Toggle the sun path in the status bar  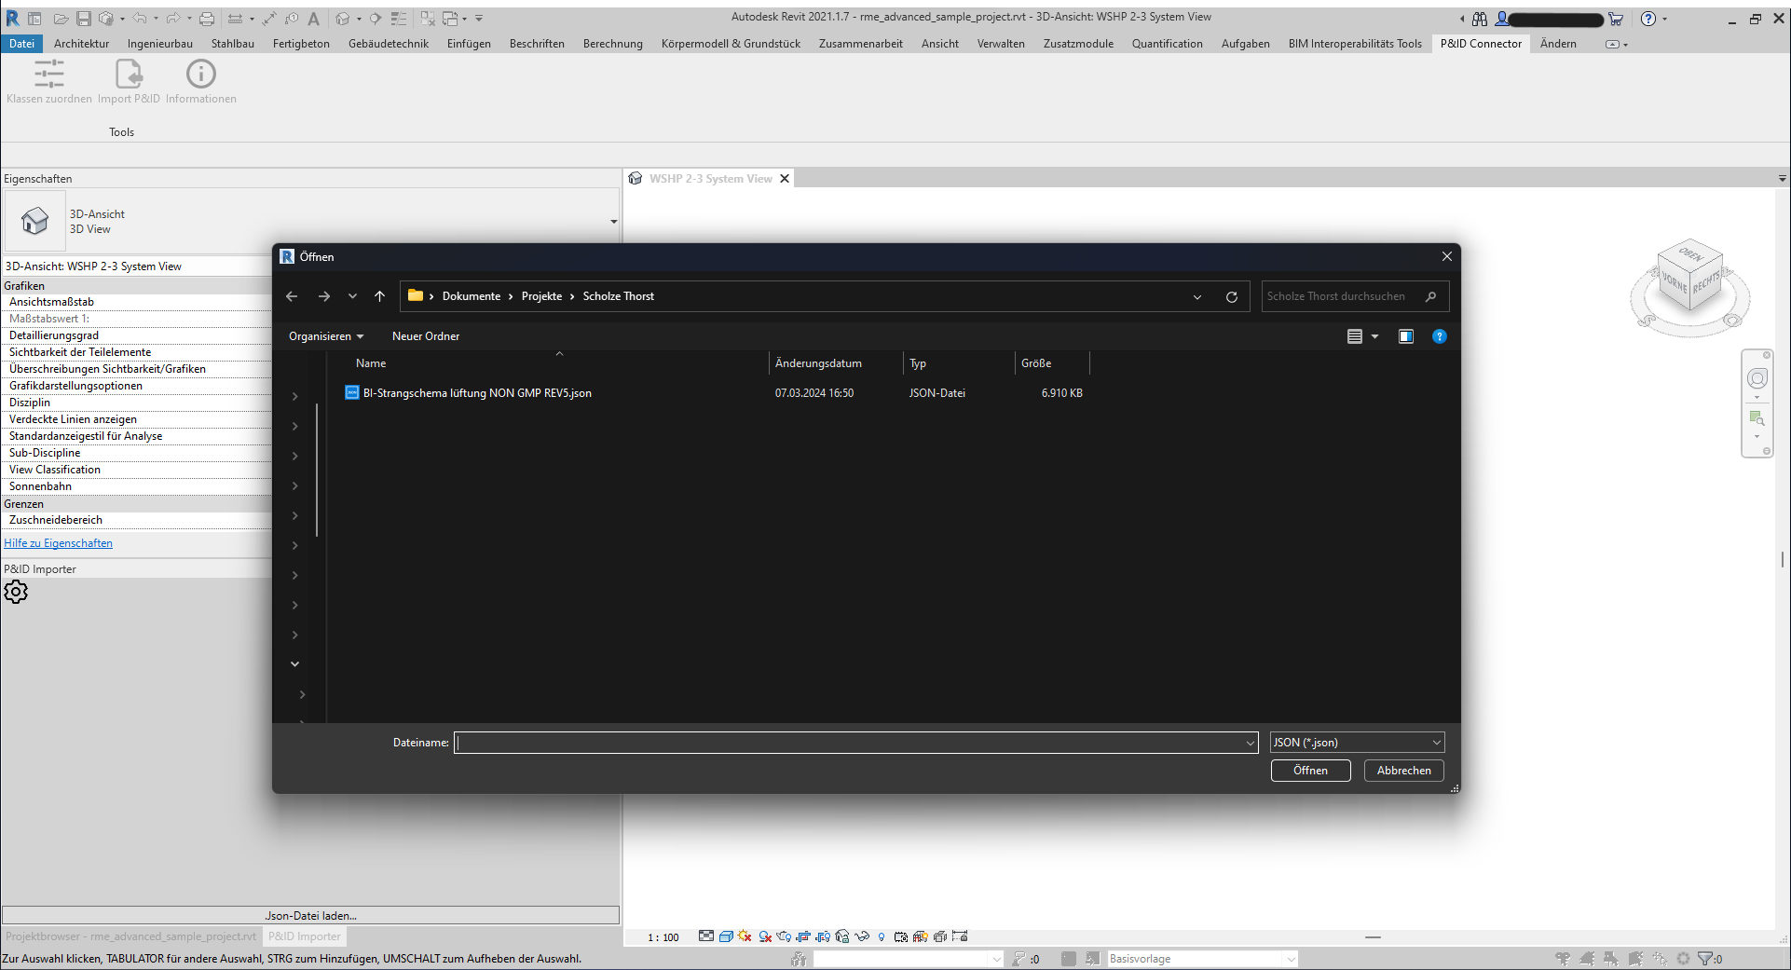point(743,936)
